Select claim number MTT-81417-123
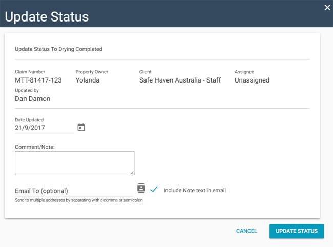333x247 pixels. pyautogui.click(x=38, y=80)
